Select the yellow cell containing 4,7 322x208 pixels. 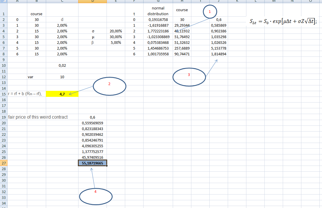coord(62,94)
